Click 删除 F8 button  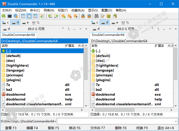121,128
